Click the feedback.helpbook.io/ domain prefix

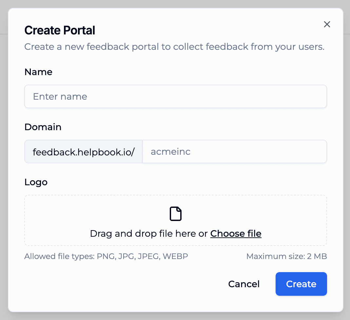point(83,151)
